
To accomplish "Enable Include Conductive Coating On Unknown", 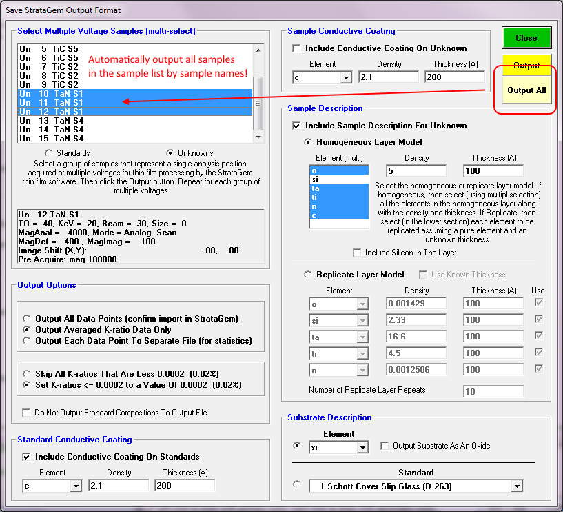I will (x=298, y=49).
